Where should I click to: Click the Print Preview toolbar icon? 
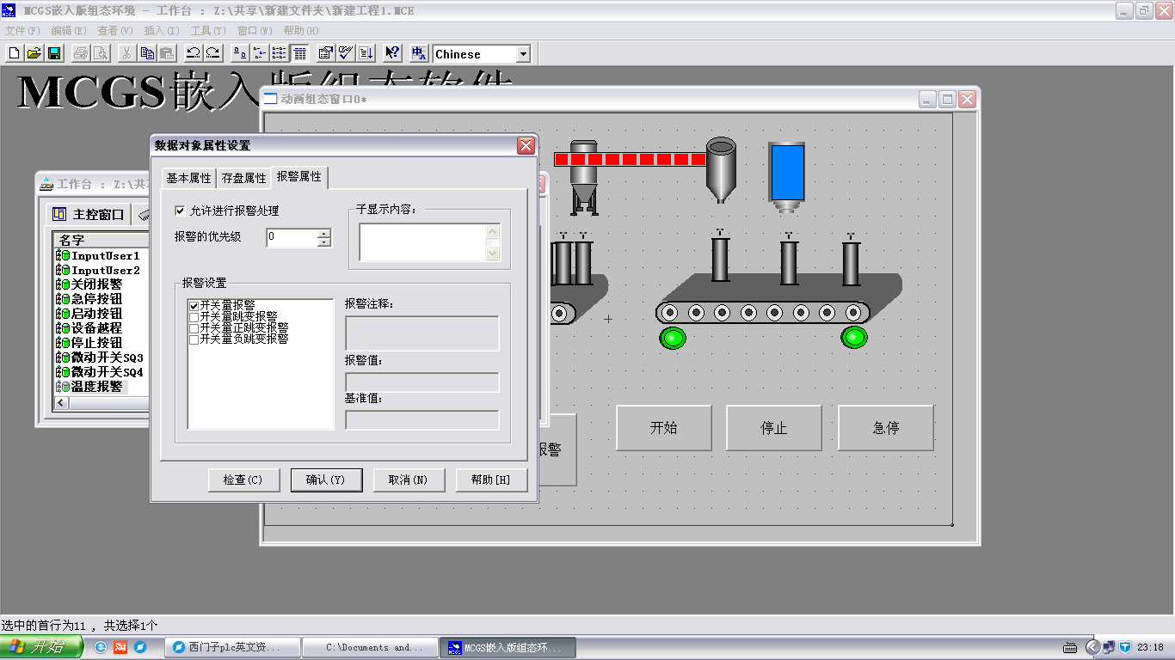click(101, 53)
